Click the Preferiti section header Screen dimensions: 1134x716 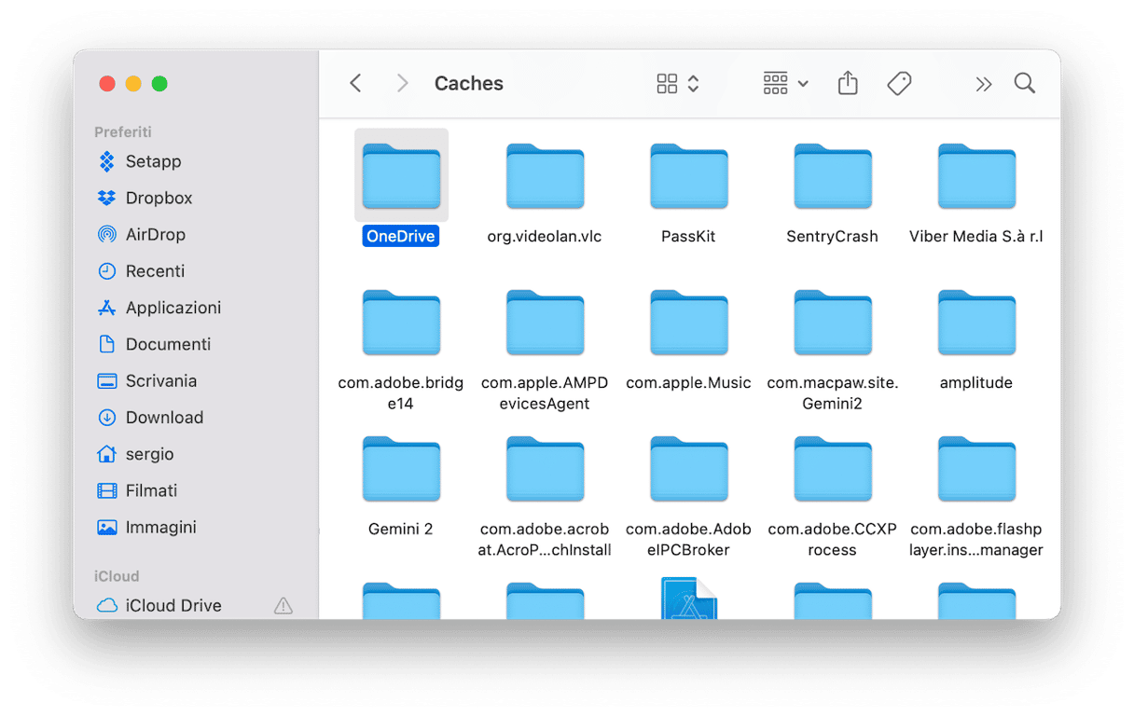pos(123,132)
